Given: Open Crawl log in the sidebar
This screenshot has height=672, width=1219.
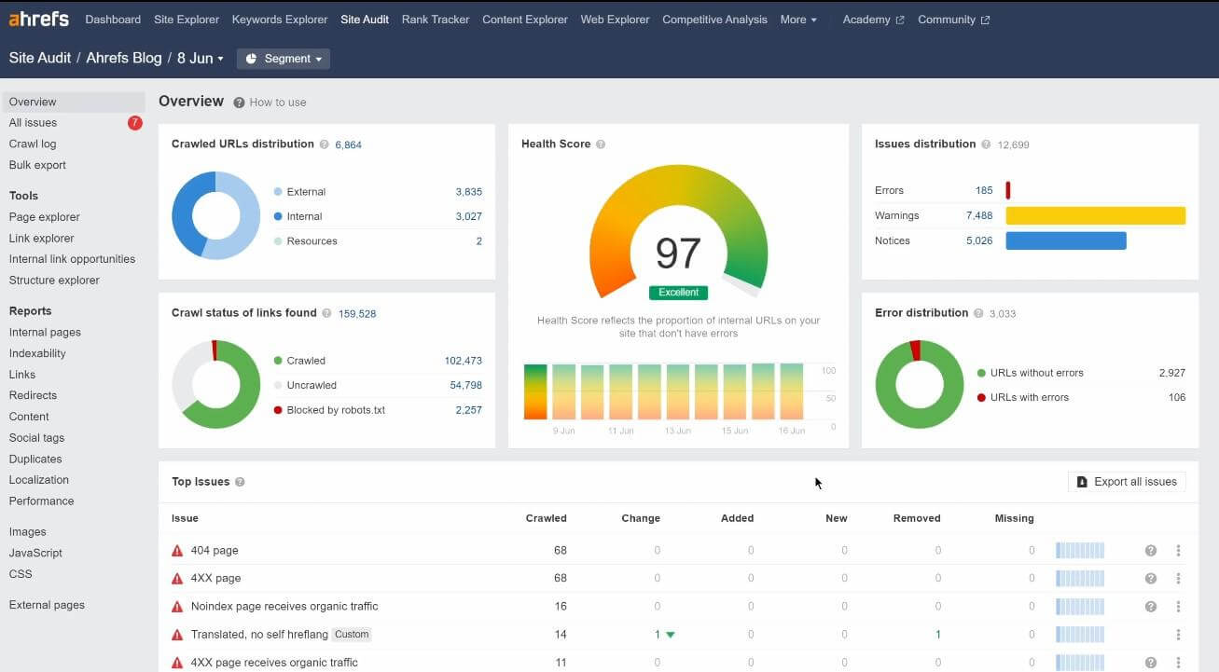Looking at the screenshot, I should pyautogui.click(x=33, y=144).
